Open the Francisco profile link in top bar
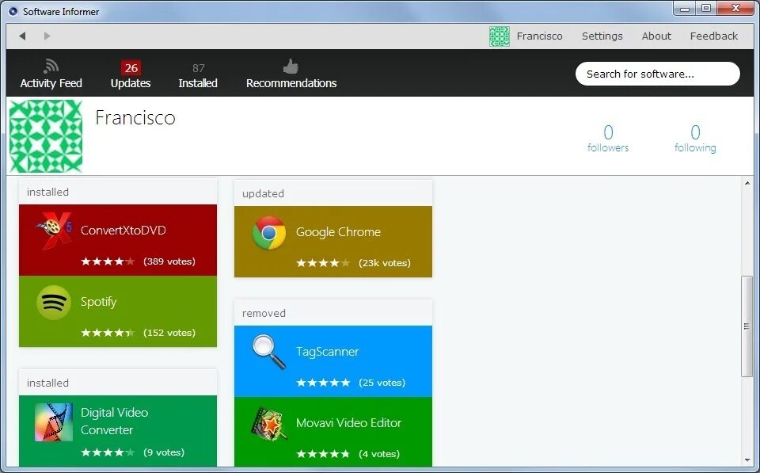 click(x=539, y=36)
